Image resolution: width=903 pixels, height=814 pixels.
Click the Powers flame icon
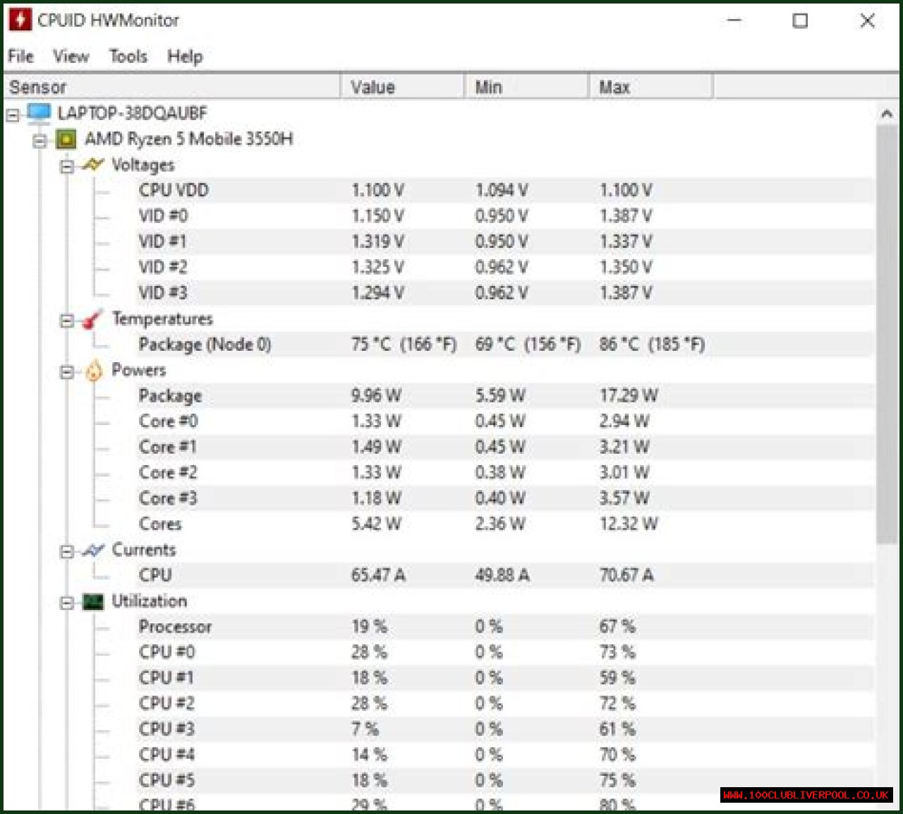pos(93,371)
